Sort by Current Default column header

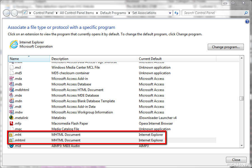(x=177, y=59)
